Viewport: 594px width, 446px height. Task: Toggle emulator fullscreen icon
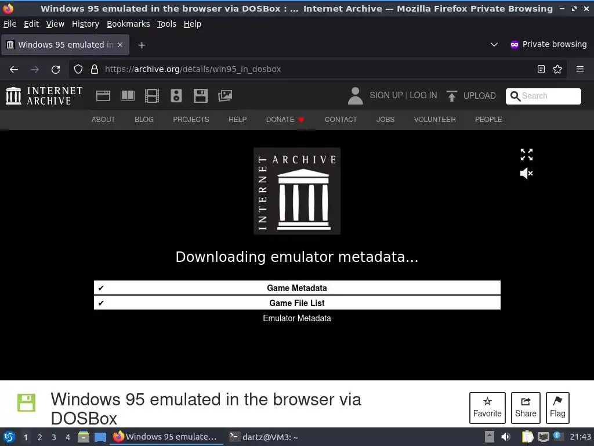click(527, 154)
